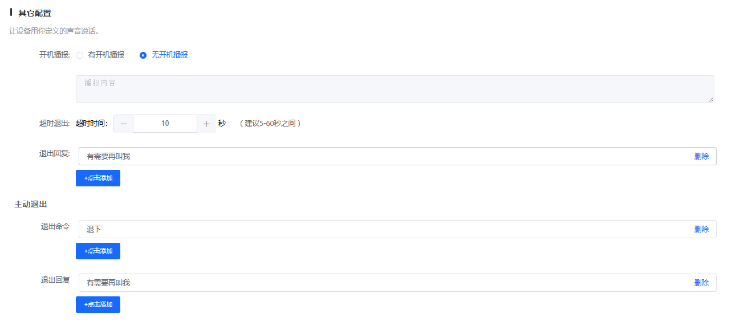The height and width of the screenshot is (326, 740).
Task: Delete the 退出回复 entry below 超时退出
Action: point(701,156)
